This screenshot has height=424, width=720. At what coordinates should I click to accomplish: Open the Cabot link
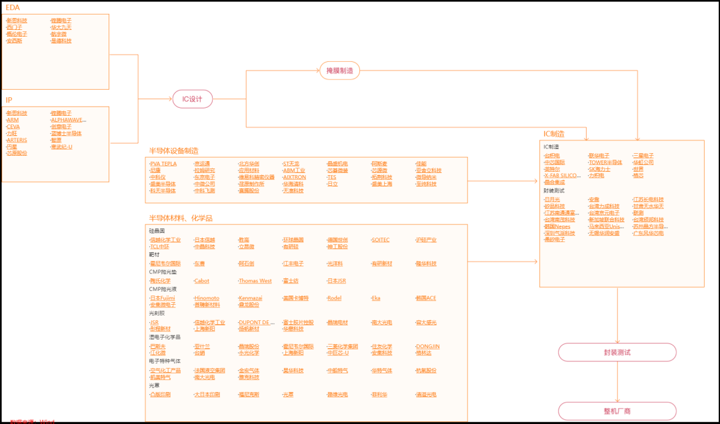point(202,281)
